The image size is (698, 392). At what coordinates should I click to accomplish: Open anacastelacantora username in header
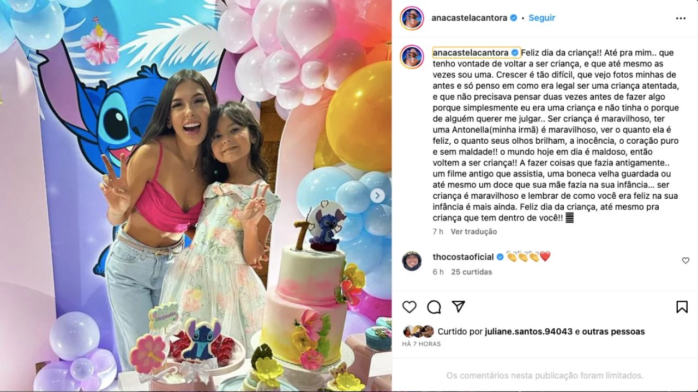click(x=470, y=18)
